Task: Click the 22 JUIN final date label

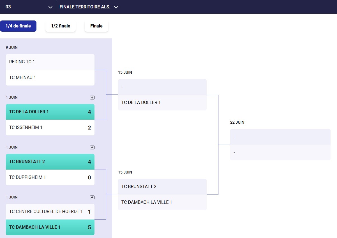Action: click(x=237, y=123)
